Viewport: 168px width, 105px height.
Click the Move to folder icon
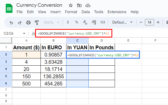tap(79, 5)
